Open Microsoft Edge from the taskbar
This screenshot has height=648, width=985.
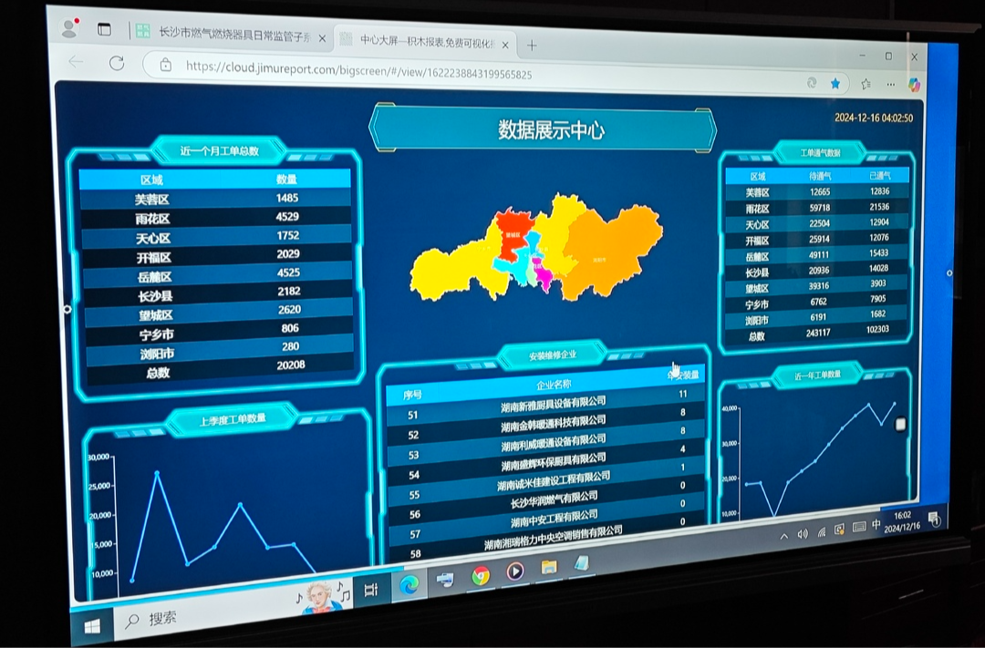(x=409, y=584)
